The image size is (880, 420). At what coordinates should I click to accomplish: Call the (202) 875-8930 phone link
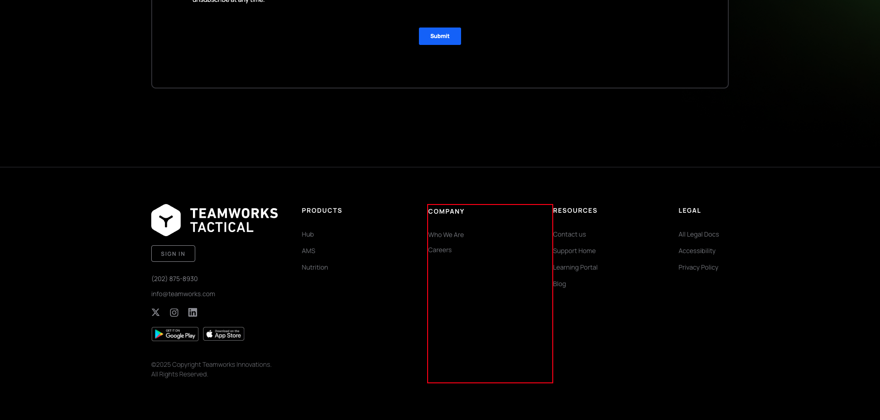point(174,278)
